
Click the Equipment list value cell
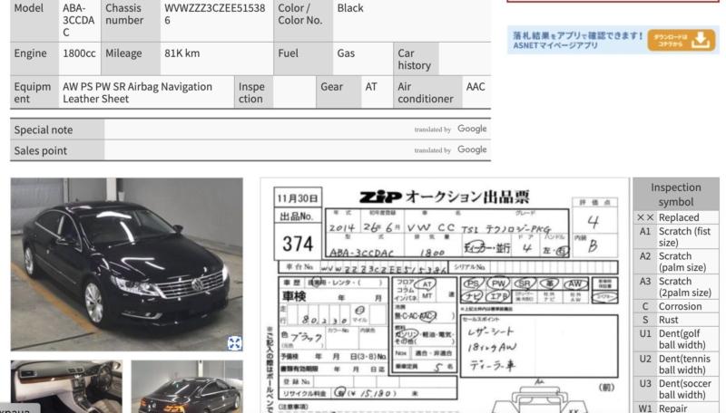(x=145, y=92)
